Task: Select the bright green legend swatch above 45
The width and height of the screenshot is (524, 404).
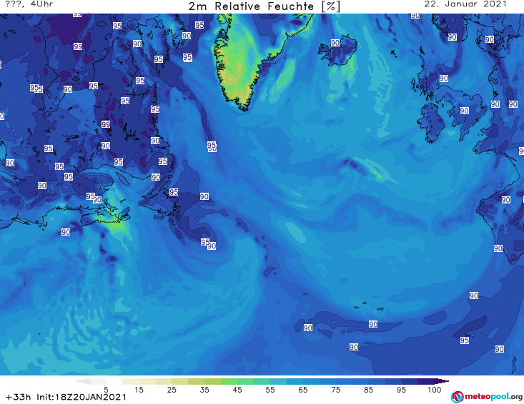Action: [x=229, y=381]
